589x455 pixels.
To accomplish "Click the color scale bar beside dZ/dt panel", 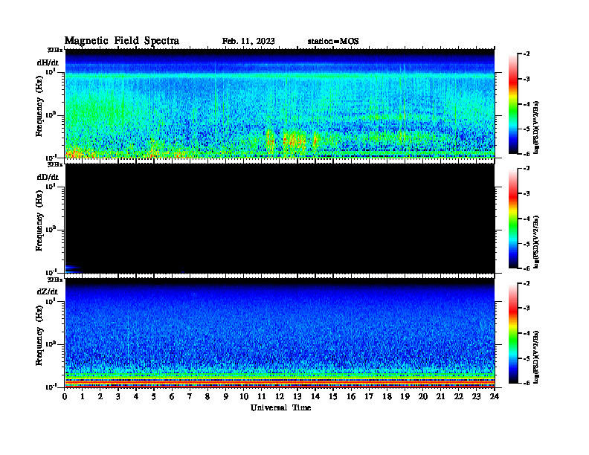I will pyautogui.click(x=513, y=333).
